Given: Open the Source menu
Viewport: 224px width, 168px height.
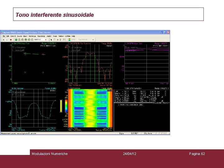Looking at the screenshot, I should tap(19, 36).
